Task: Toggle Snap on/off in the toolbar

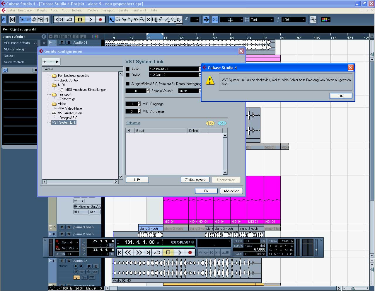Action: [215, 20]
